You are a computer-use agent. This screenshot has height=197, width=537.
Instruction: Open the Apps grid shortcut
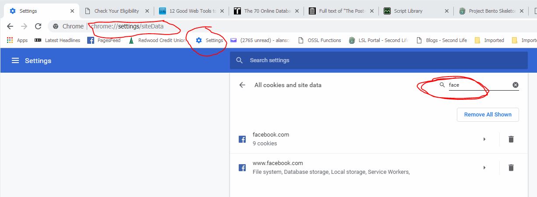point(17,40)
